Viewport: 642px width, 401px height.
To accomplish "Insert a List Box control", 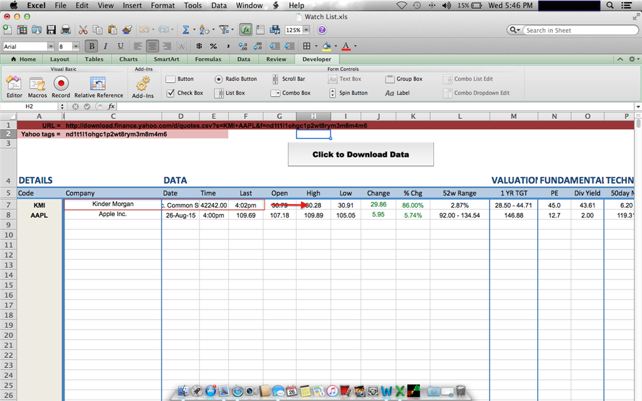I will tap(229, 93).
